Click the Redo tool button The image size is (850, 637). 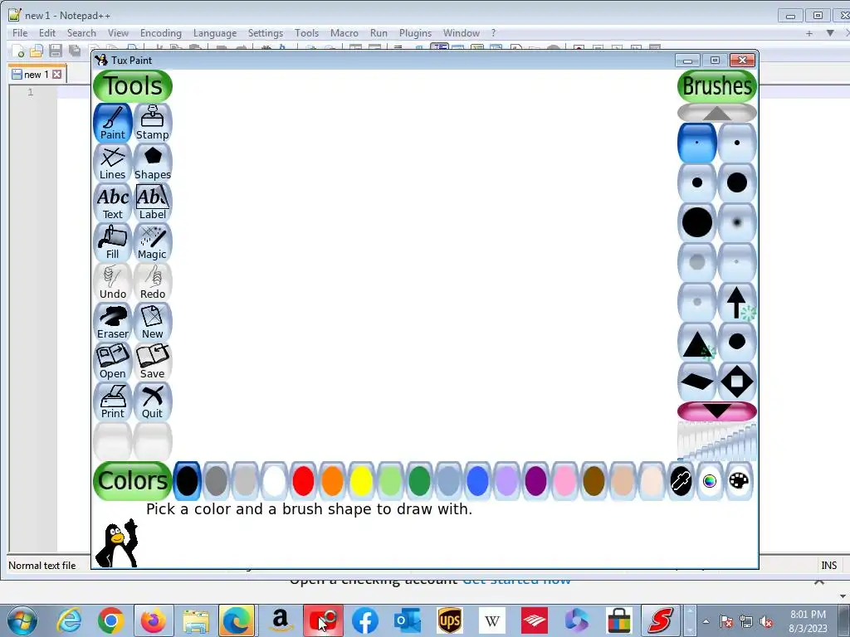click(153, 282)
